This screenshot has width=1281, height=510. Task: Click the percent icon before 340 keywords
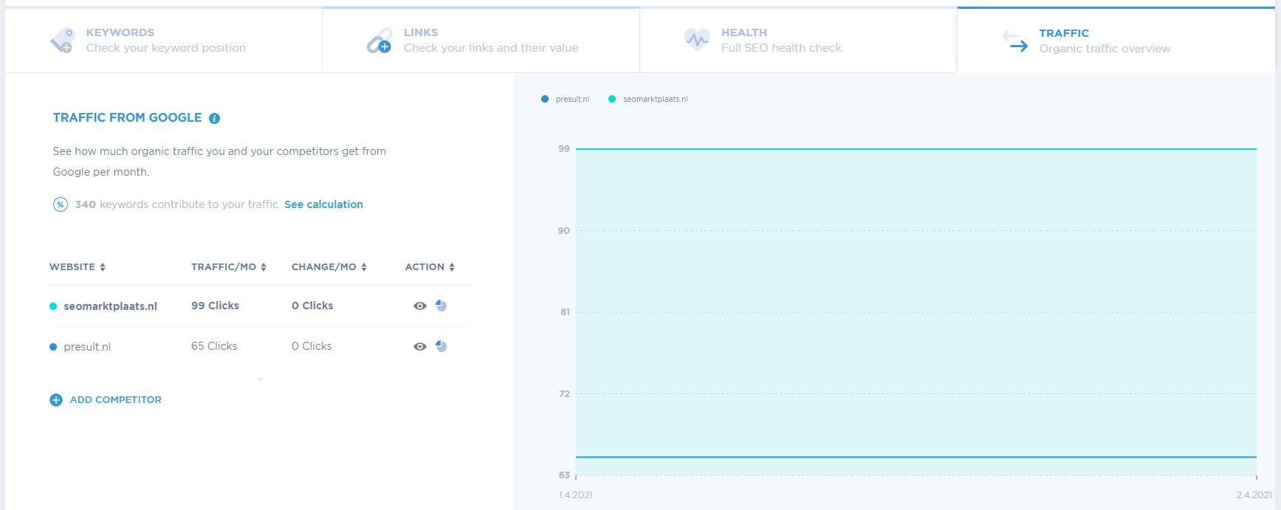tap(61, 204)
